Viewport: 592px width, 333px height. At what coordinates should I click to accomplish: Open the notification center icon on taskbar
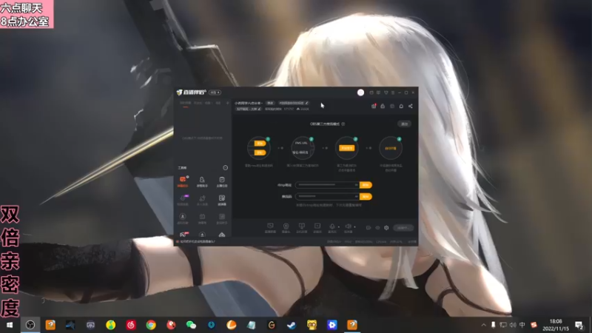[x=579, y=325]
